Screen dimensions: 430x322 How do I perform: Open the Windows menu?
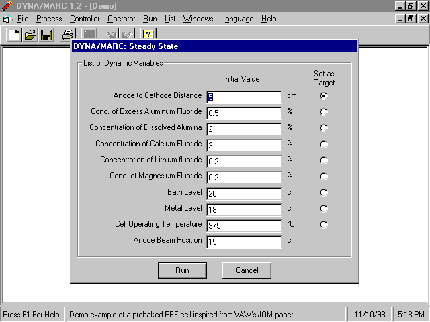click(x=198, y=19)
